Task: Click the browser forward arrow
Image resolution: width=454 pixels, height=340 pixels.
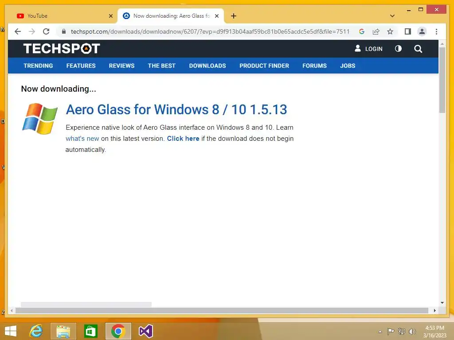Action: [32, 31]
